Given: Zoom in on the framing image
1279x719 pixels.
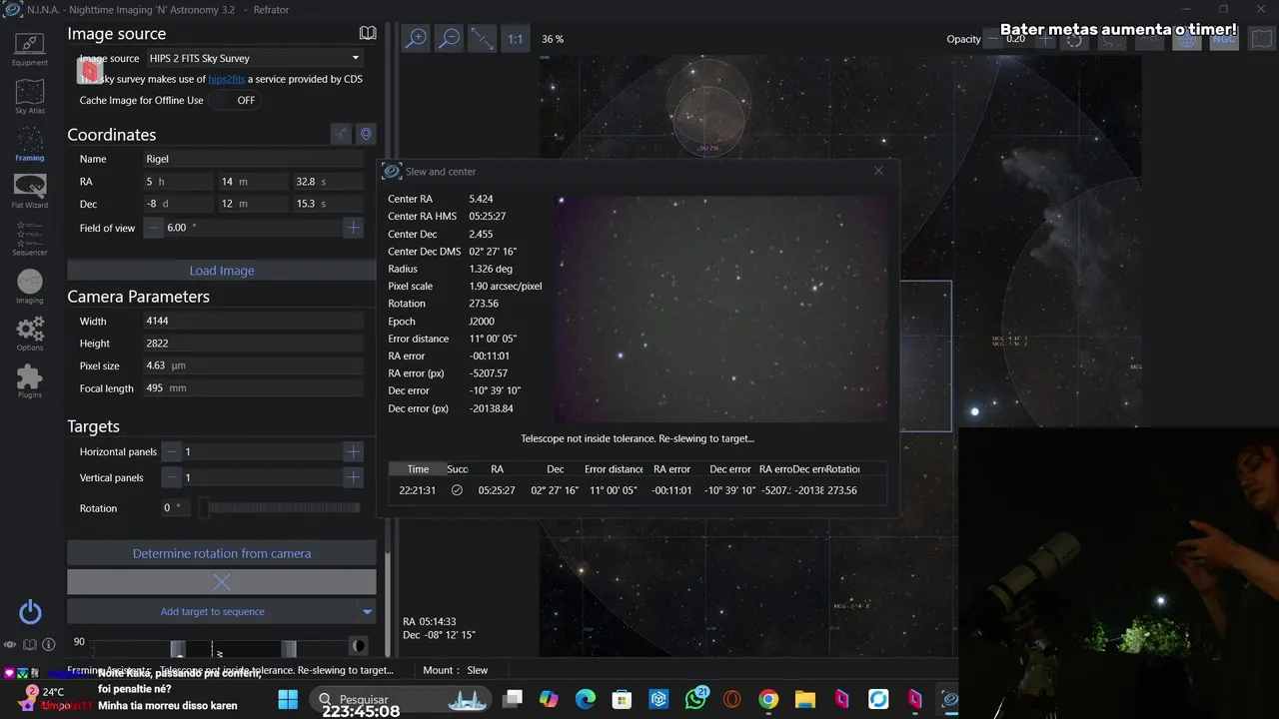Looking at the screenshot, I should click(416, 38).
